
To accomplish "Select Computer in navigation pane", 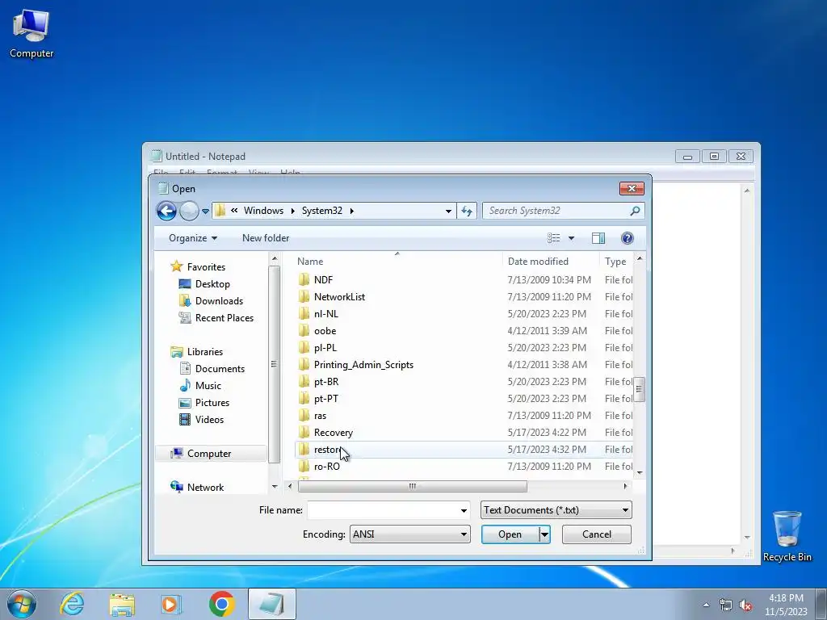I will coord(209,454).
